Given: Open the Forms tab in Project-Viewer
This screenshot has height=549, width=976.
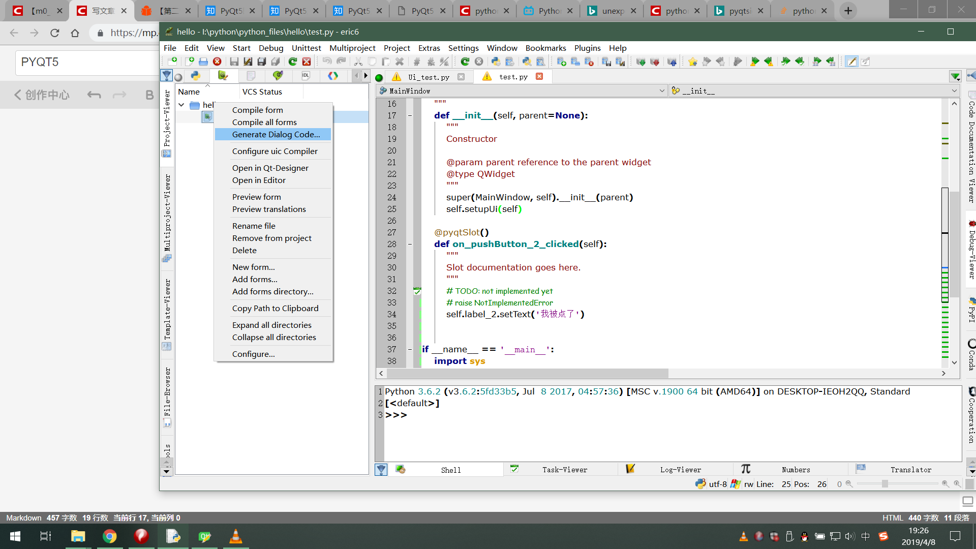Looking at the screenshot, I should pos(223,76).
